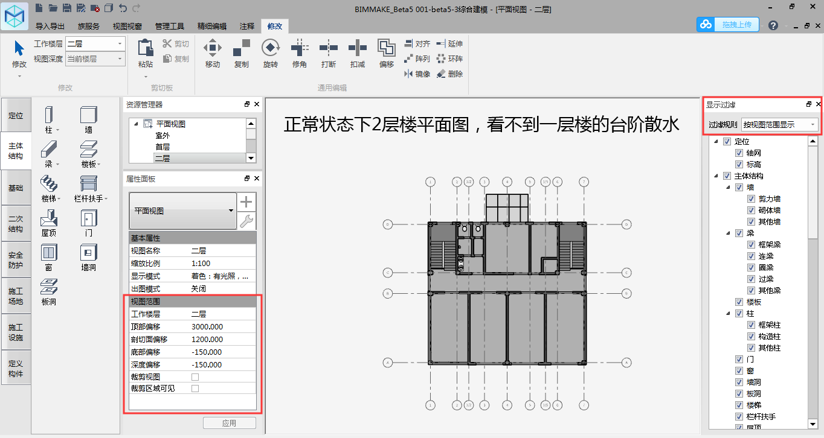Switch to the 基础 side tab
This screenshot has height=438, width=824.
coord(16,188)
